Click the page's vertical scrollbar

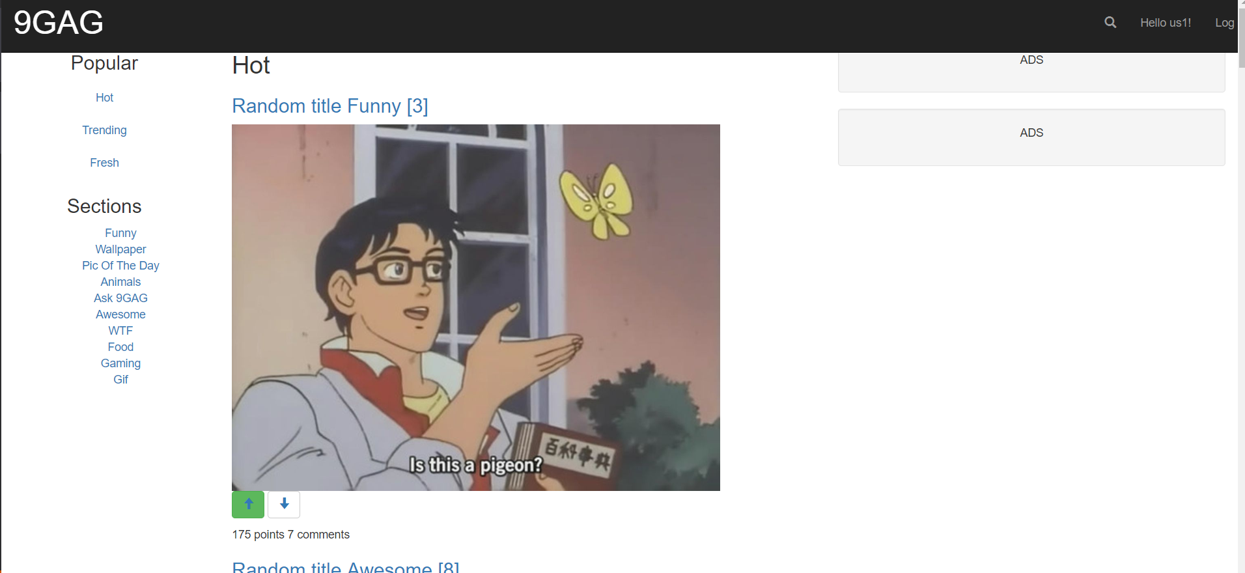pos(1241,286)
